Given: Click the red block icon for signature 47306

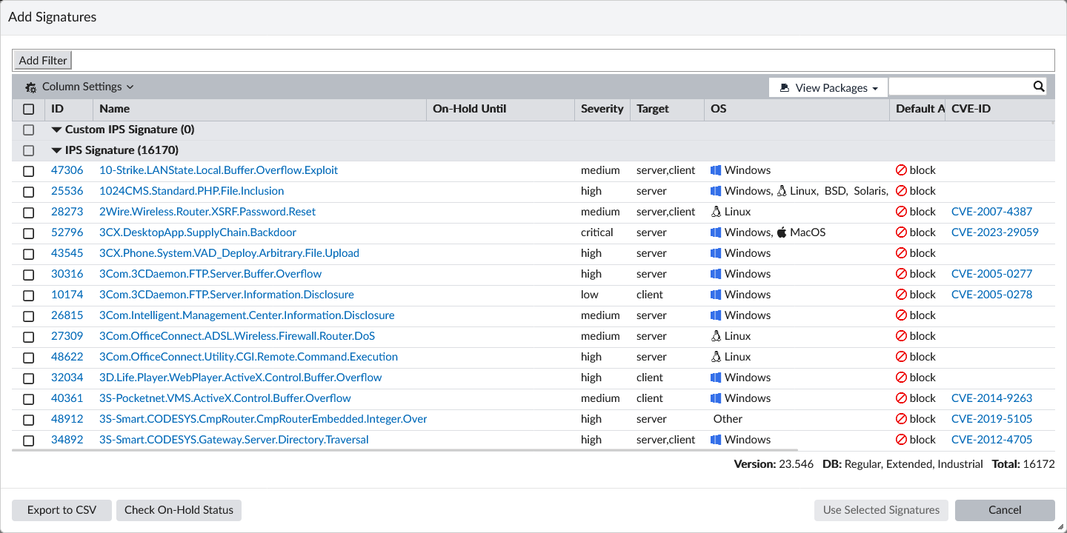Looking at the screenshot, I should 901,170.
